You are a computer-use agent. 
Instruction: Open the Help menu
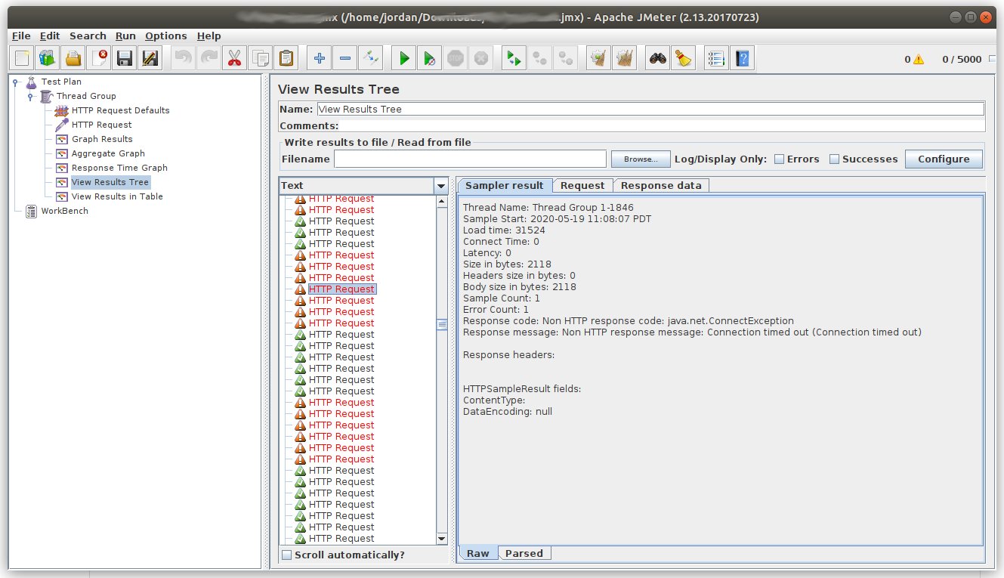pos(209,36)
